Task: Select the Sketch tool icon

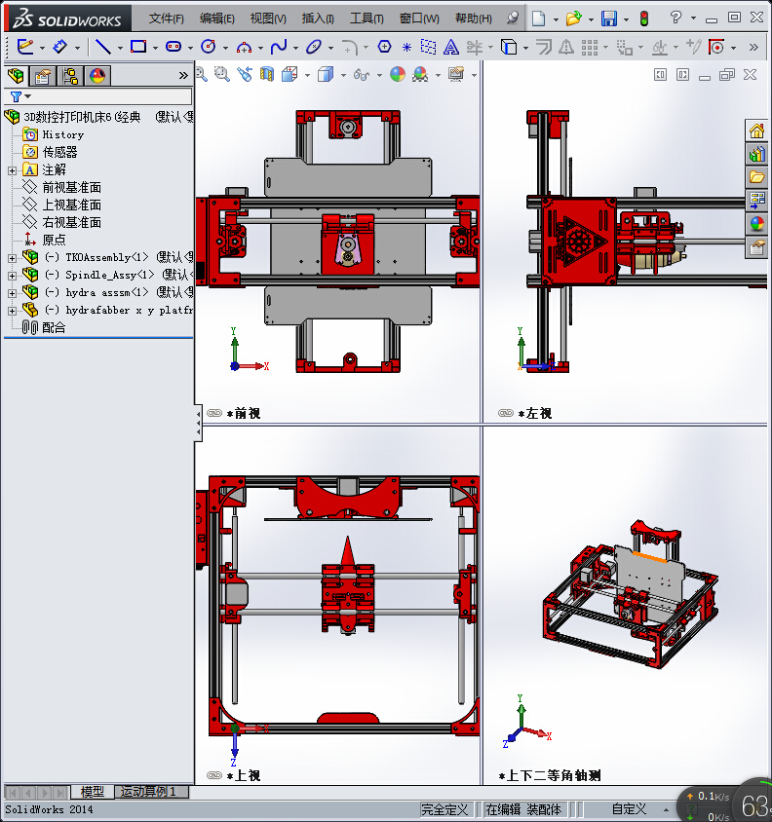Action: (25, 47)
